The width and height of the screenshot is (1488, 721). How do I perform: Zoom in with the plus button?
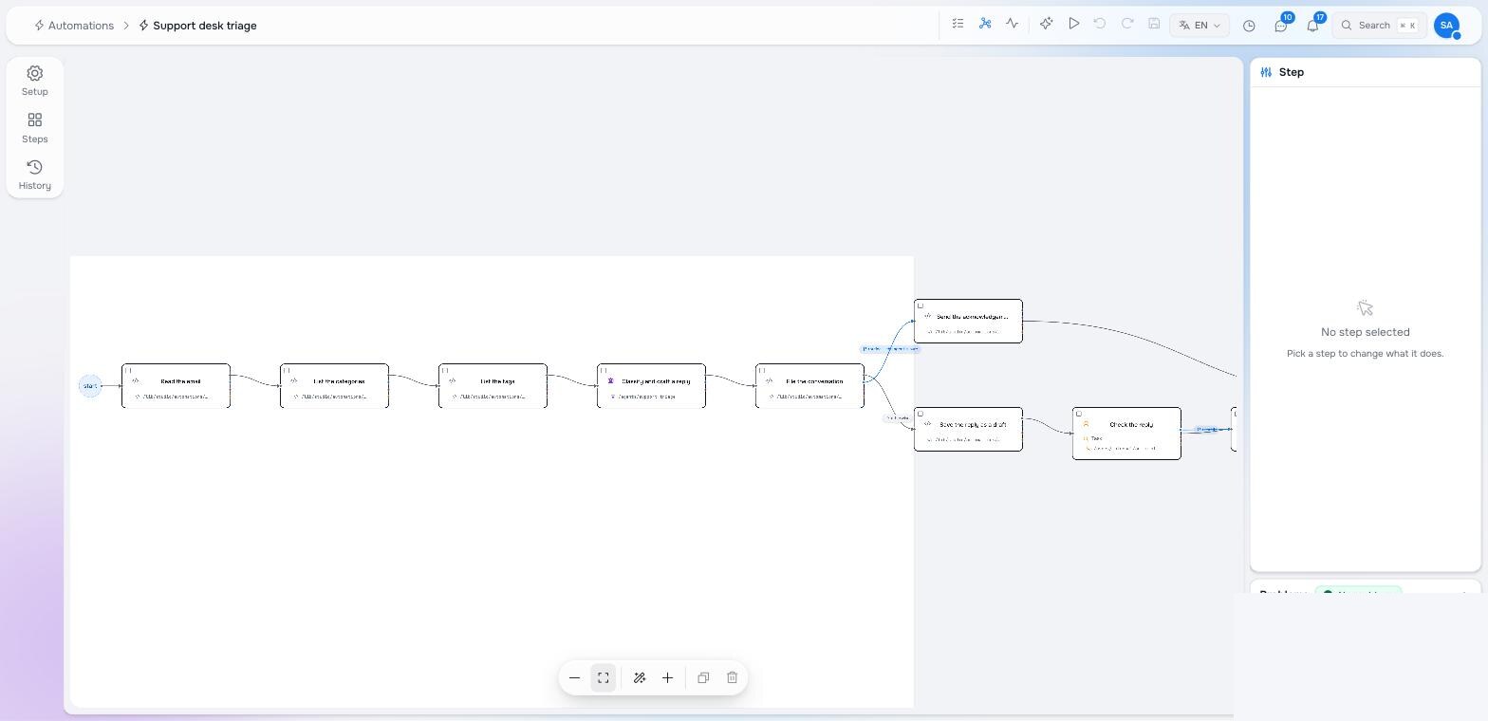[x=668, y=677]
